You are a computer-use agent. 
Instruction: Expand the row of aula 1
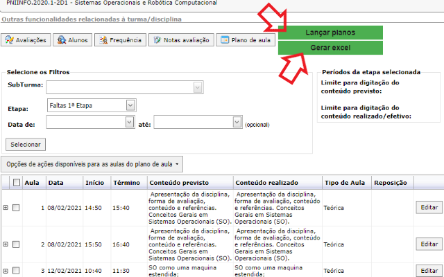pyautogui.click(x=6, y=208)
